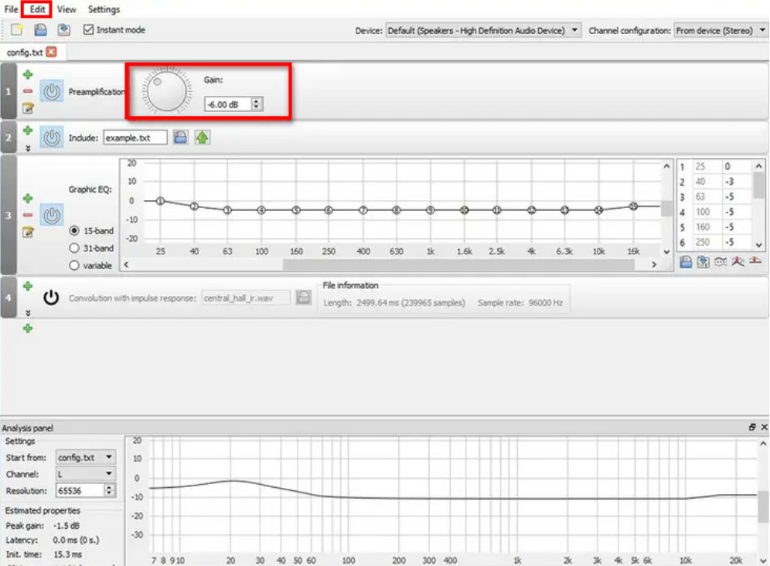This screenshot has height=566, width=770.
Task: Export Graphic EQ band values to file
Action: (704, 262)
